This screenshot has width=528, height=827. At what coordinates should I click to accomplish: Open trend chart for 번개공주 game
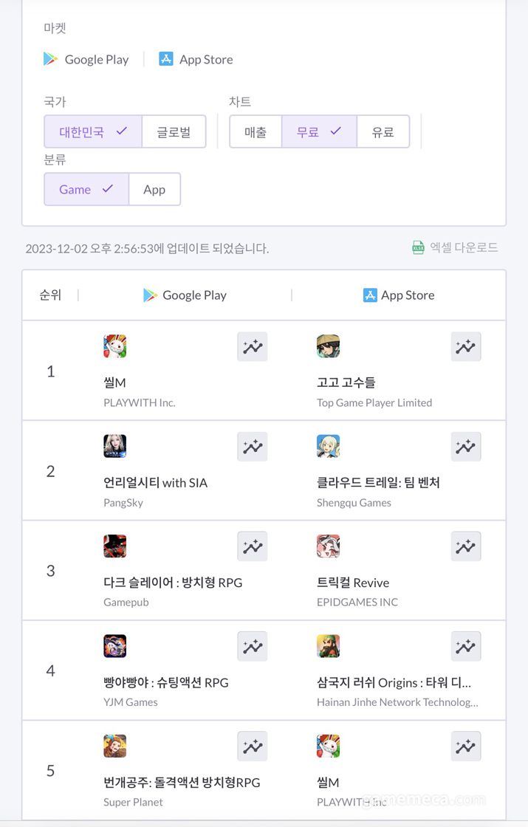[x=252, y=747]
